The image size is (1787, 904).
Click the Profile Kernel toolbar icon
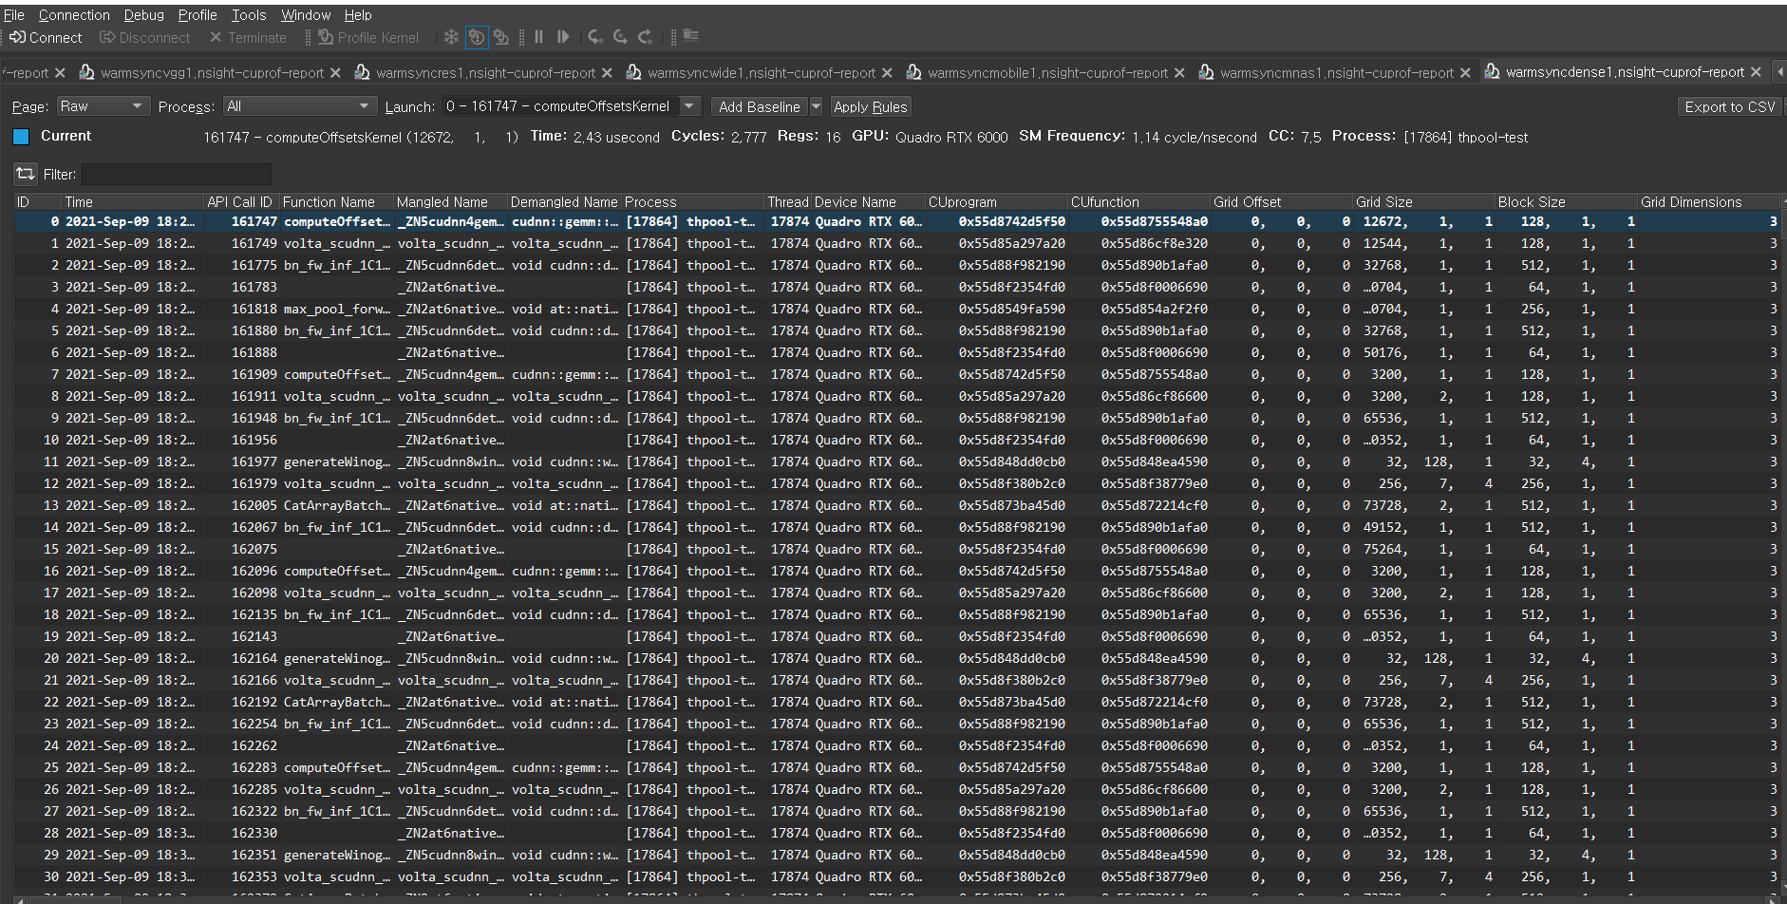pyautogui.click(x=326, y=38)
